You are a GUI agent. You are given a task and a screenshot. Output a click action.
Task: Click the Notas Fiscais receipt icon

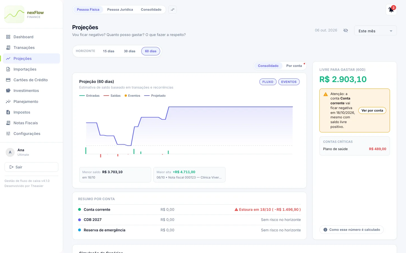(x=8, y=123)
